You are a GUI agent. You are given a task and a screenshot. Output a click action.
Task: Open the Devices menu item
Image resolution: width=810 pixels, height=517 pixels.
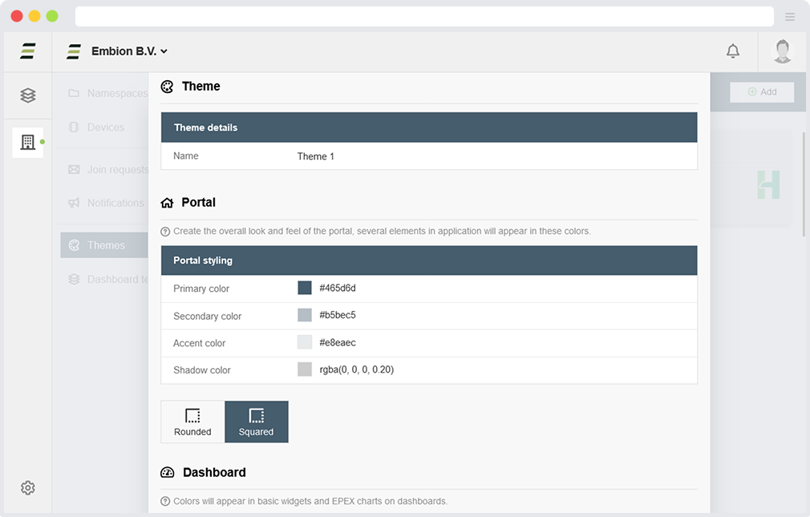click(104, 127)
